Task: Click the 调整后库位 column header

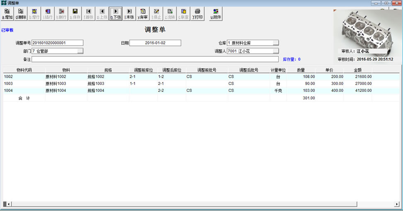Action: click(x=172, y=70)
